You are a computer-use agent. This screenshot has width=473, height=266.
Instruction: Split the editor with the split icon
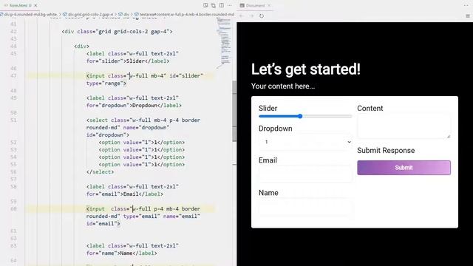pyautogui.click(x=222, y=5)
